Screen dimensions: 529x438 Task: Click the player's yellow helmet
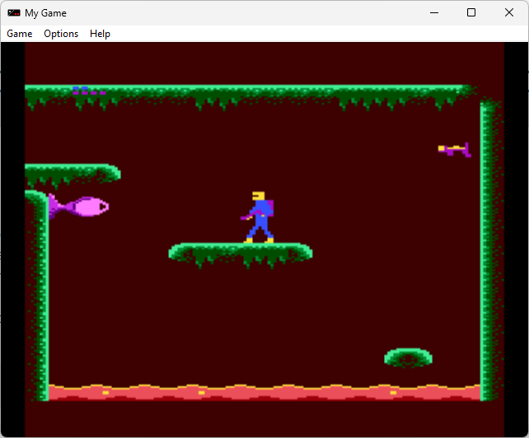click(x=259, y=196)
